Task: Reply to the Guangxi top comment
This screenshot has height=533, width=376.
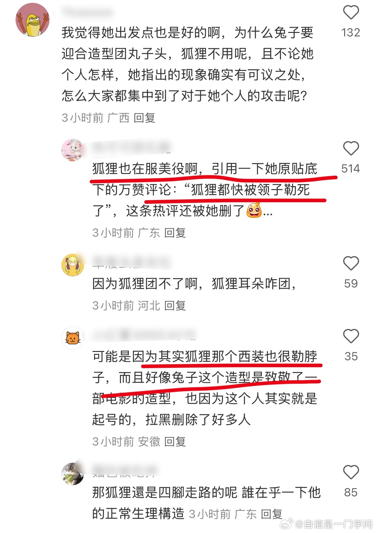Action: 144,118
